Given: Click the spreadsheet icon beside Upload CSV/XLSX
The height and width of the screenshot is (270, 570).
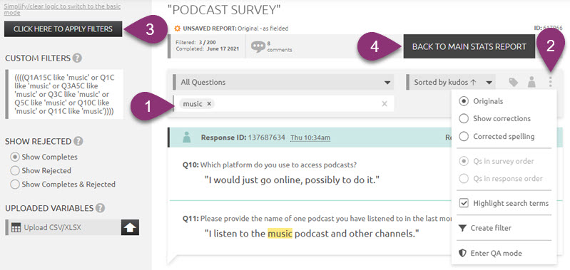Looking at the screenshot, I should (16, 228).
